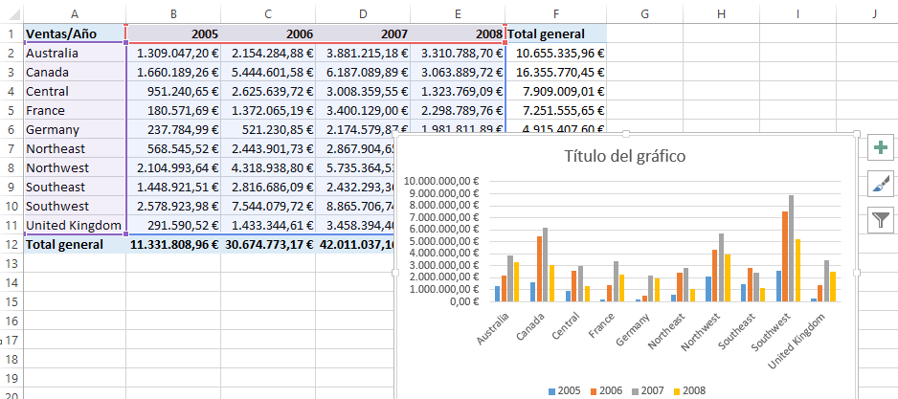This screenshot has height=399, width=898.
Task: Click Canada's total cell 16.355.770,45 €
Action: tap(556, 72)
